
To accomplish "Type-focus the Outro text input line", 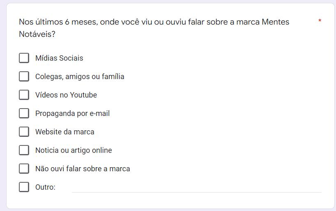I will pos(196,187).
